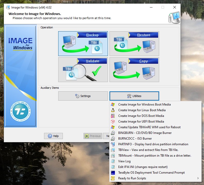Click the Previous button
204x185 pixels.
pyautogui.click(x=93, y=136)
